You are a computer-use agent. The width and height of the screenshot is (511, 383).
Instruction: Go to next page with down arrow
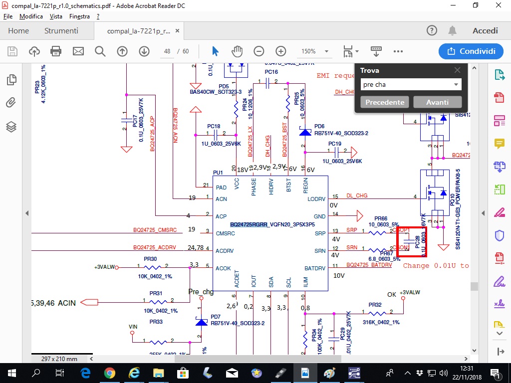[x=144, y=51]
